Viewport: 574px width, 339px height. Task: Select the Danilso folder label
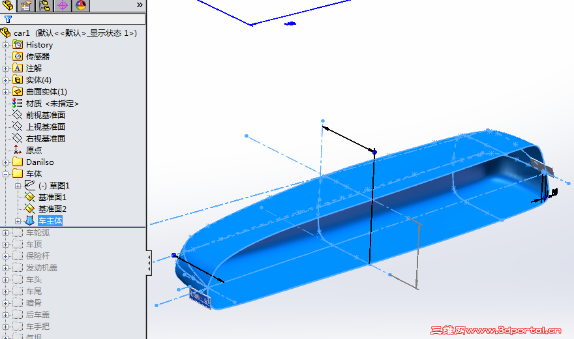(x=40, y=162)
